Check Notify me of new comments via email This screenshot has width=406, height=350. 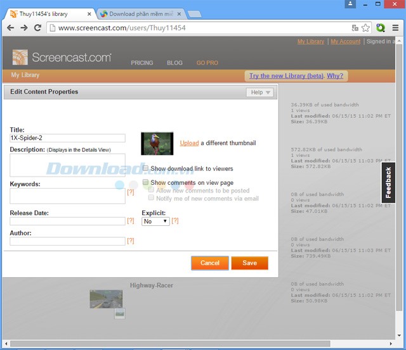151,197
